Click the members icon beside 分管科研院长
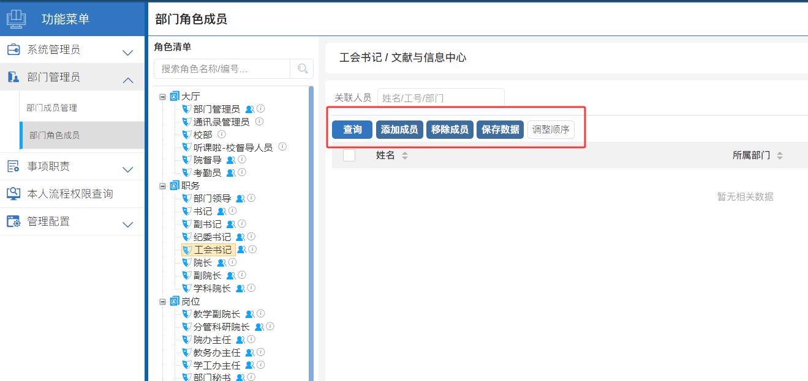Screen dimensions: 808x381 [259, 327]
